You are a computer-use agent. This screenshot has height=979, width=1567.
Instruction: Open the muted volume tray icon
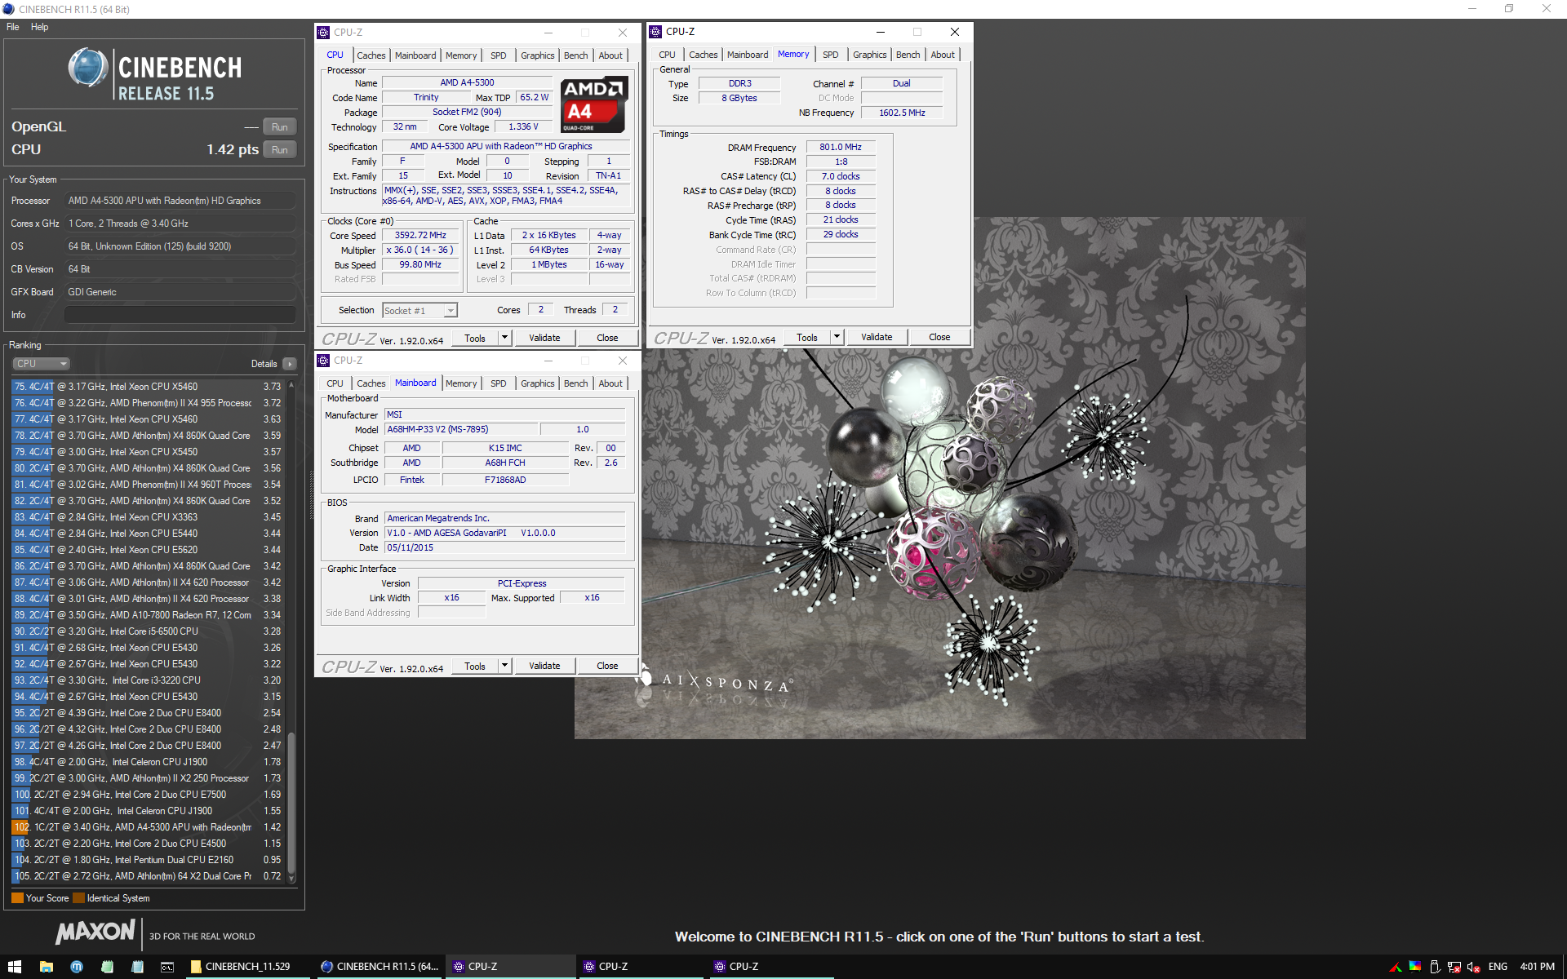[1473, 967]
